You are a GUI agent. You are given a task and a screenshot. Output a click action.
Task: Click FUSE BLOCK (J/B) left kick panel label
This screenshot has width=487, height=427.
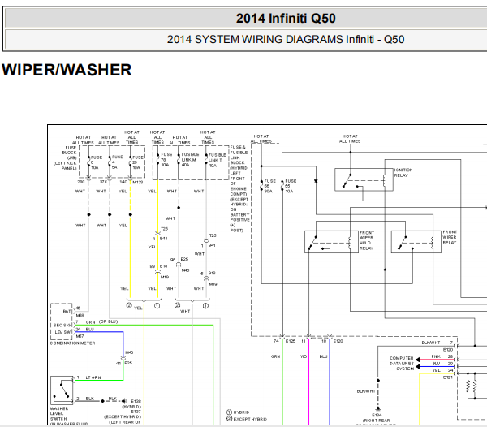pos(65,157)
